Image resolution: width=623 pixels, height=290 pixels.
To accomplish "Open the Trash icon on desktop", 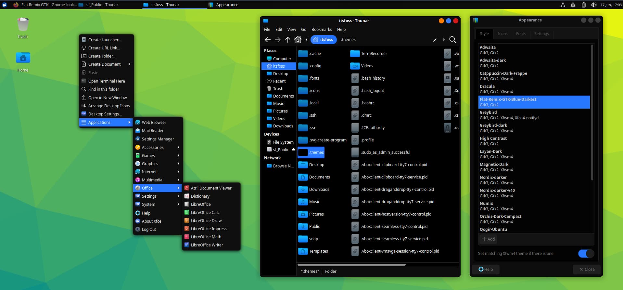I will click(x=23, y=24).
